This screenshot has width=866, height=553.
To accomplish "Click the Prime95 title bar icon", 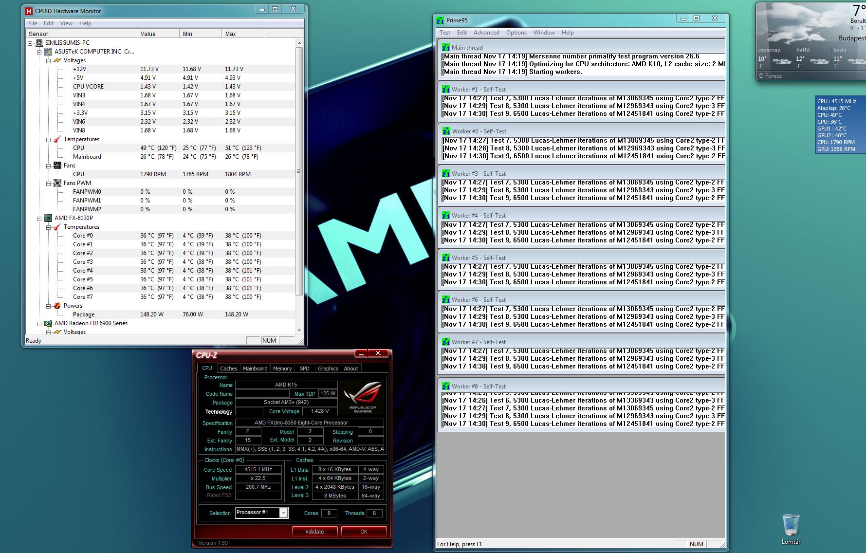I will coord(440,20).
